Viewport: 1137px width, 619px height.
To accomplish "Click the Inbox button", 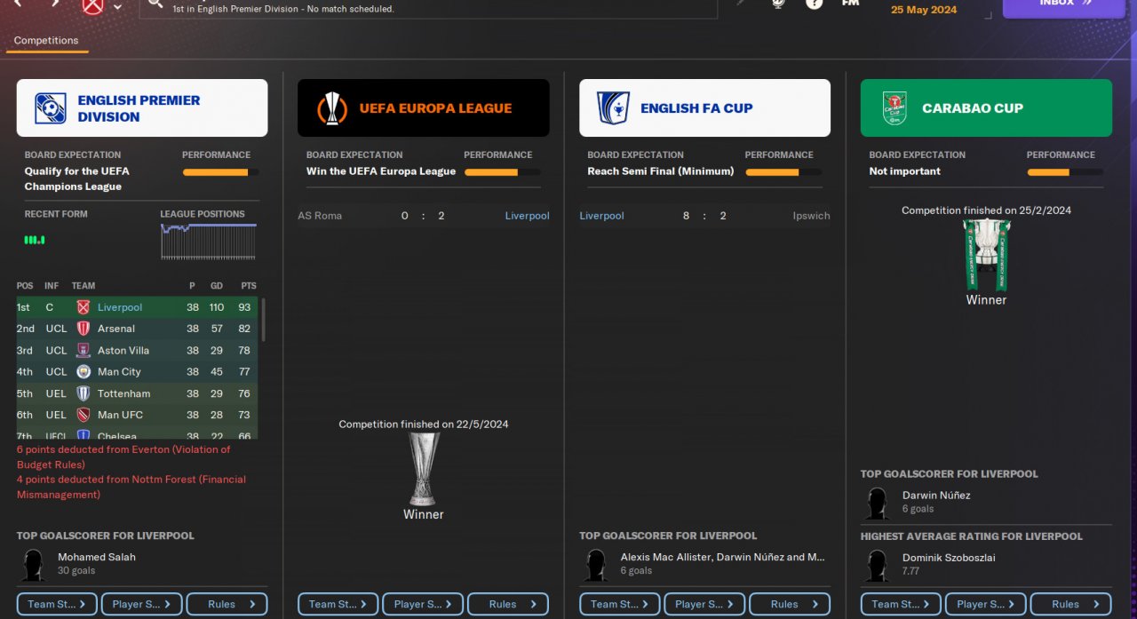I will 1063,7.
